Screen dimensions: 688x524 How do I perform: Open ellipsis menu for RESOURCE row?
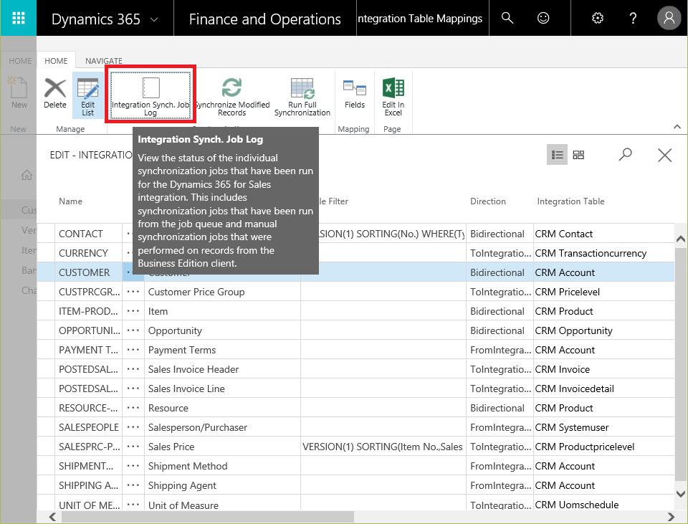point(133,408)
